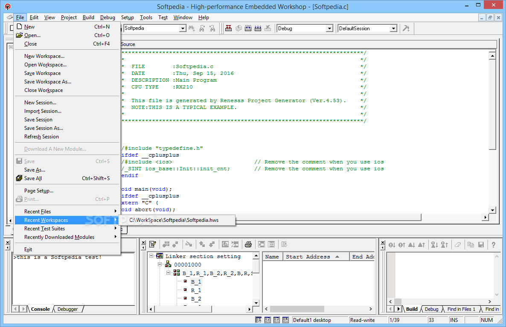Screen dimensions: 506x327
Task: Switch to desktop 2 icon in status bar
Action: (x=268, y=320)
